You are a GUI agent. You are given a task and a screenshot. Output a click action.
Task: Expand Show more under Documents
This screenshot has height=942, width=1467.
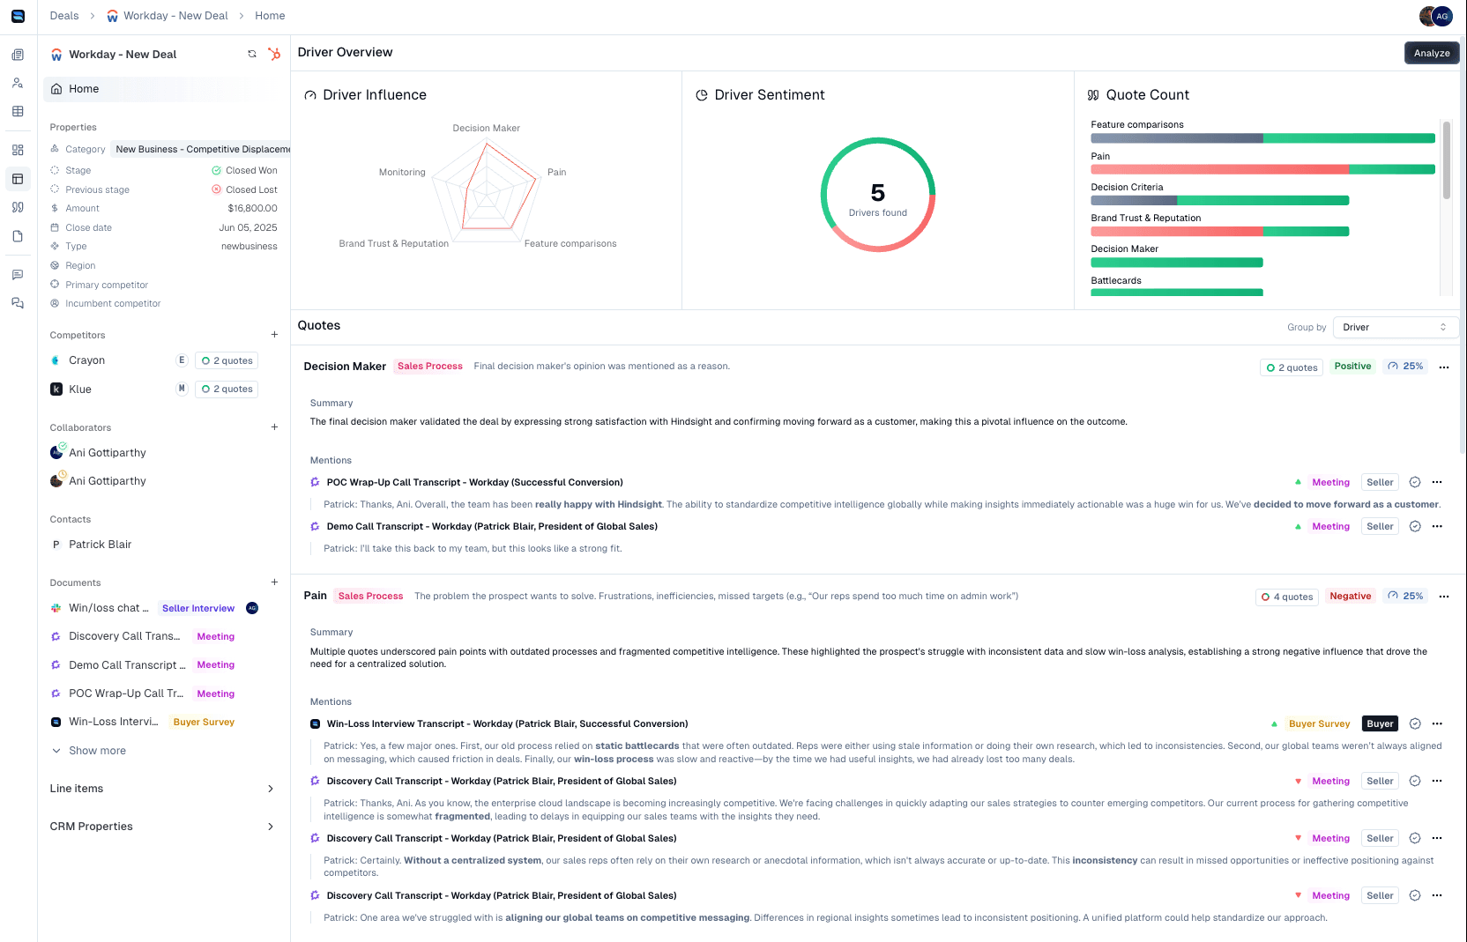pos(89,750)
